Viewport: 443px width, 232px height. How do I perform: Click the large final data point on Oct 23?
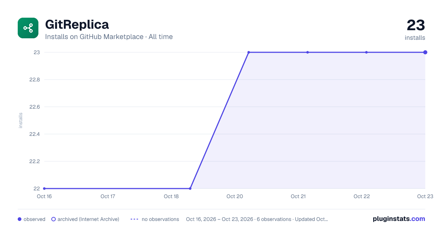425,52
